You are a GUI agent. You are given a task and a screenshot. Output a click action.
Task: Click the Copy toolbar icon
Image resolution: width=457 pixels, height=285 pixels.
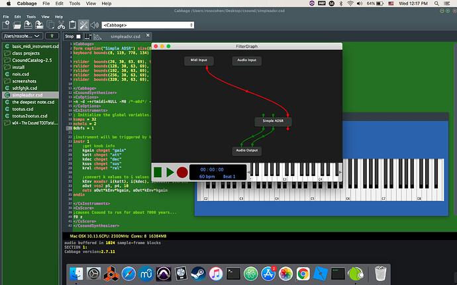click(x=50, y=25)
